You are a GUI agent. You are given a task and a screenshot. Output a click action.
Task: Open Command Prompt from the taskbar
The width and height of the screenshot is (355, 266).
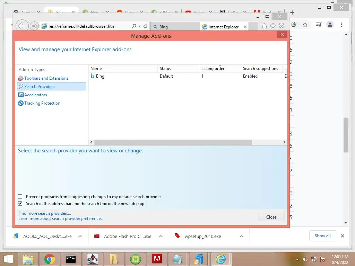click(x=70, y=259)
